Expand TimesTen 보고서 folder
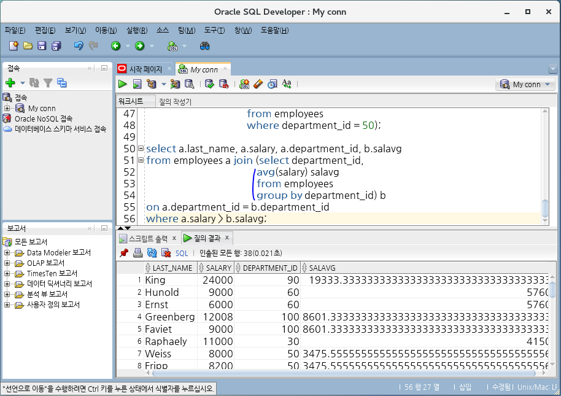Image resolution: width=561 pixels, height=396 pixels. coord(7,274)
